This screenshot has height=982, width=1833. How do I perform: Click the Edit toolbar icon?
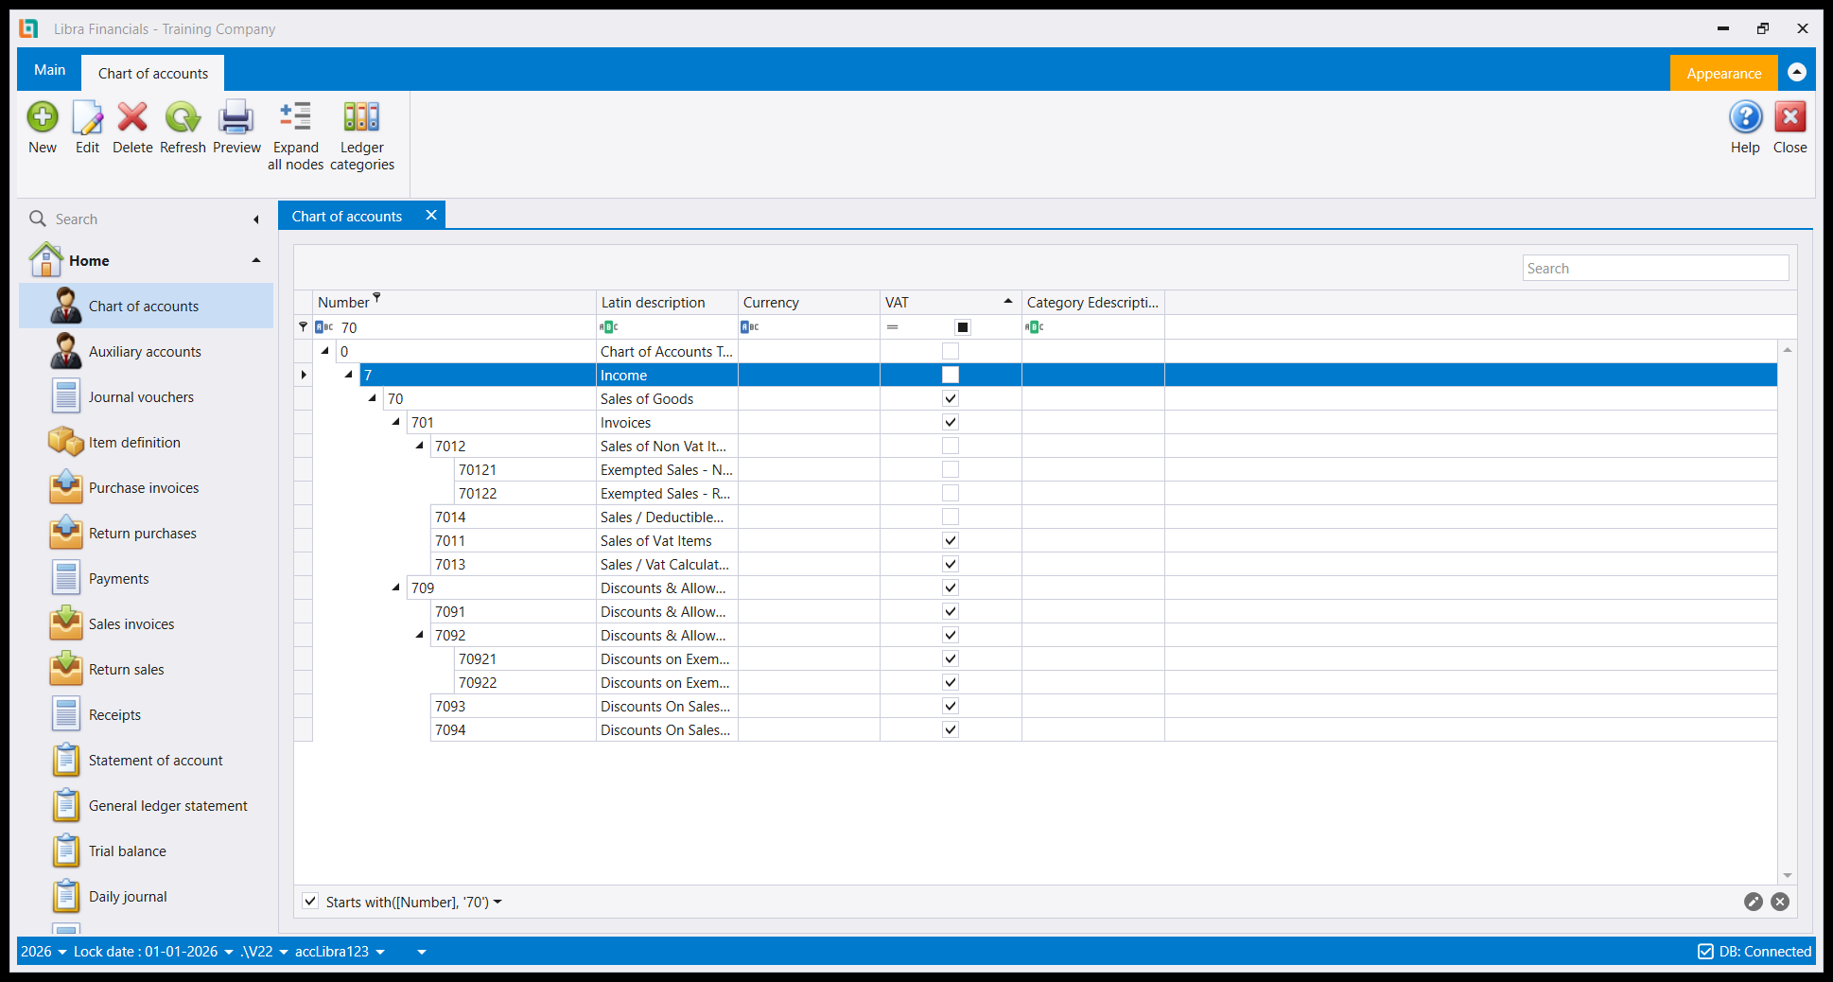coord(87,117)
